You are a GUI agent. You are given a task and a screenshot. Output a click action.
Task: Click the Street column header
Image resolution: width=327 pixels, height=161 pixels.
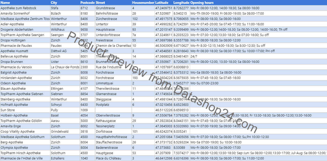point(113,3)
